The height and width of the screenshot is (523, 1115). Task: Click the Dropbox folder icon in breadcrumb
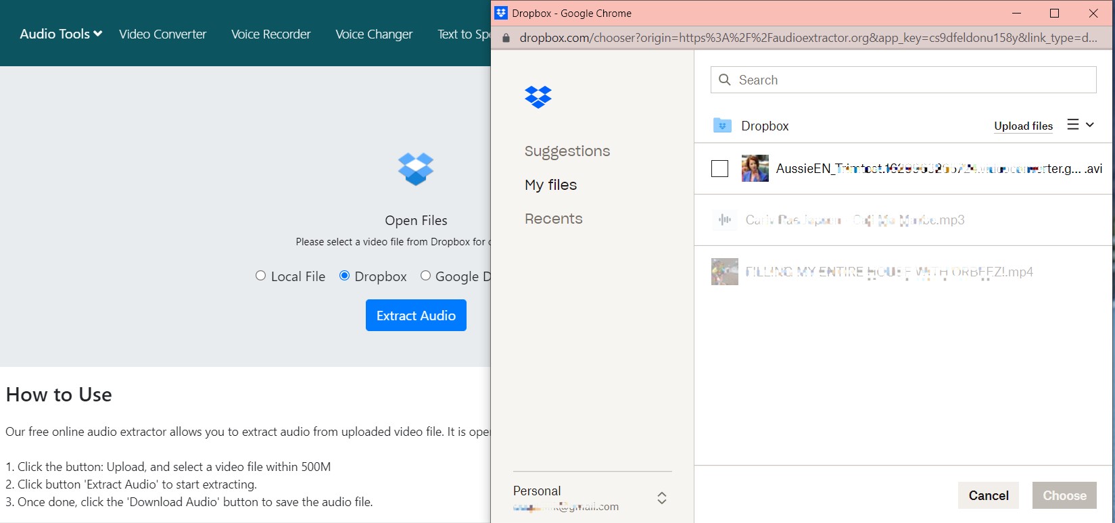click(x=723, y=126)
